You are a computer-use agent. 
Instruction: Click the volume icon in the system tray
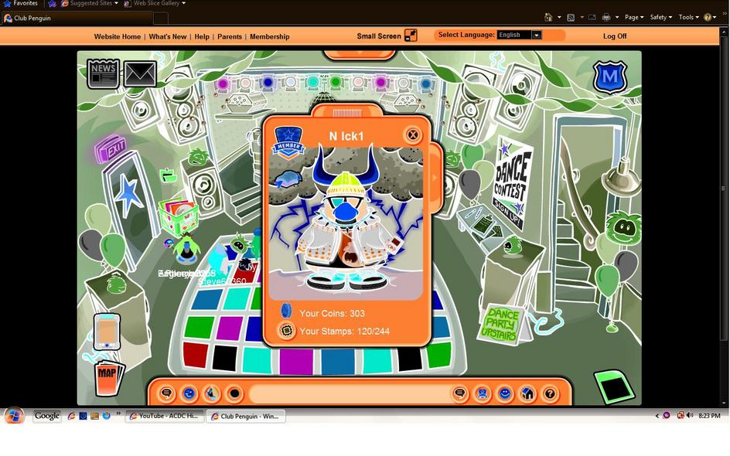pos(690,416)
